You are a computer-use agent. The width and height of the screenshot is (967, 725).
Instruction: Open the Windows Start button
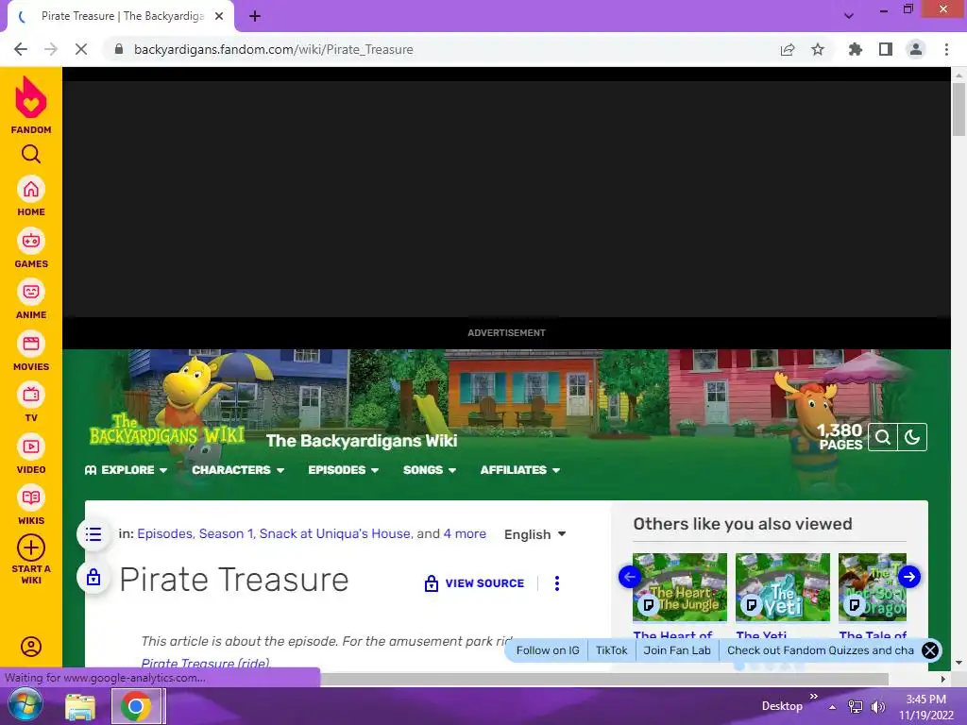[x=25, y=706]
